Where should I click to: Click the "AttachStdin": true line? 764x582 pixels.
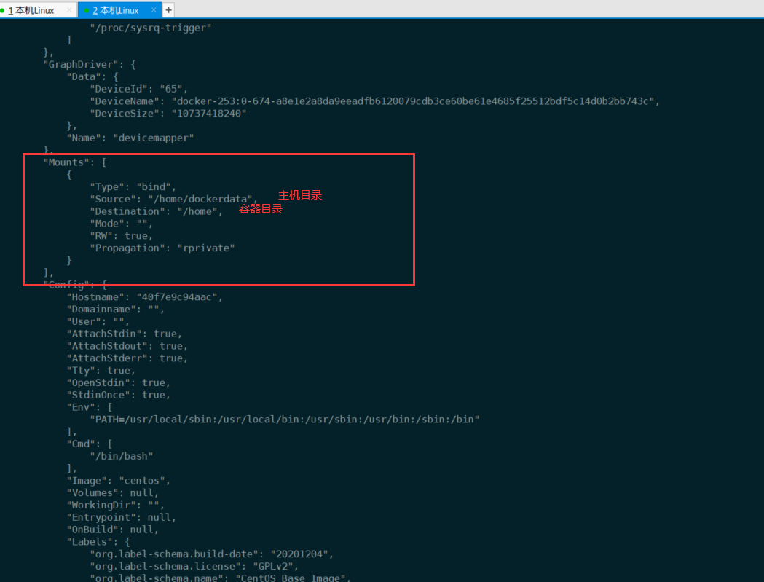tap(125, 334)
